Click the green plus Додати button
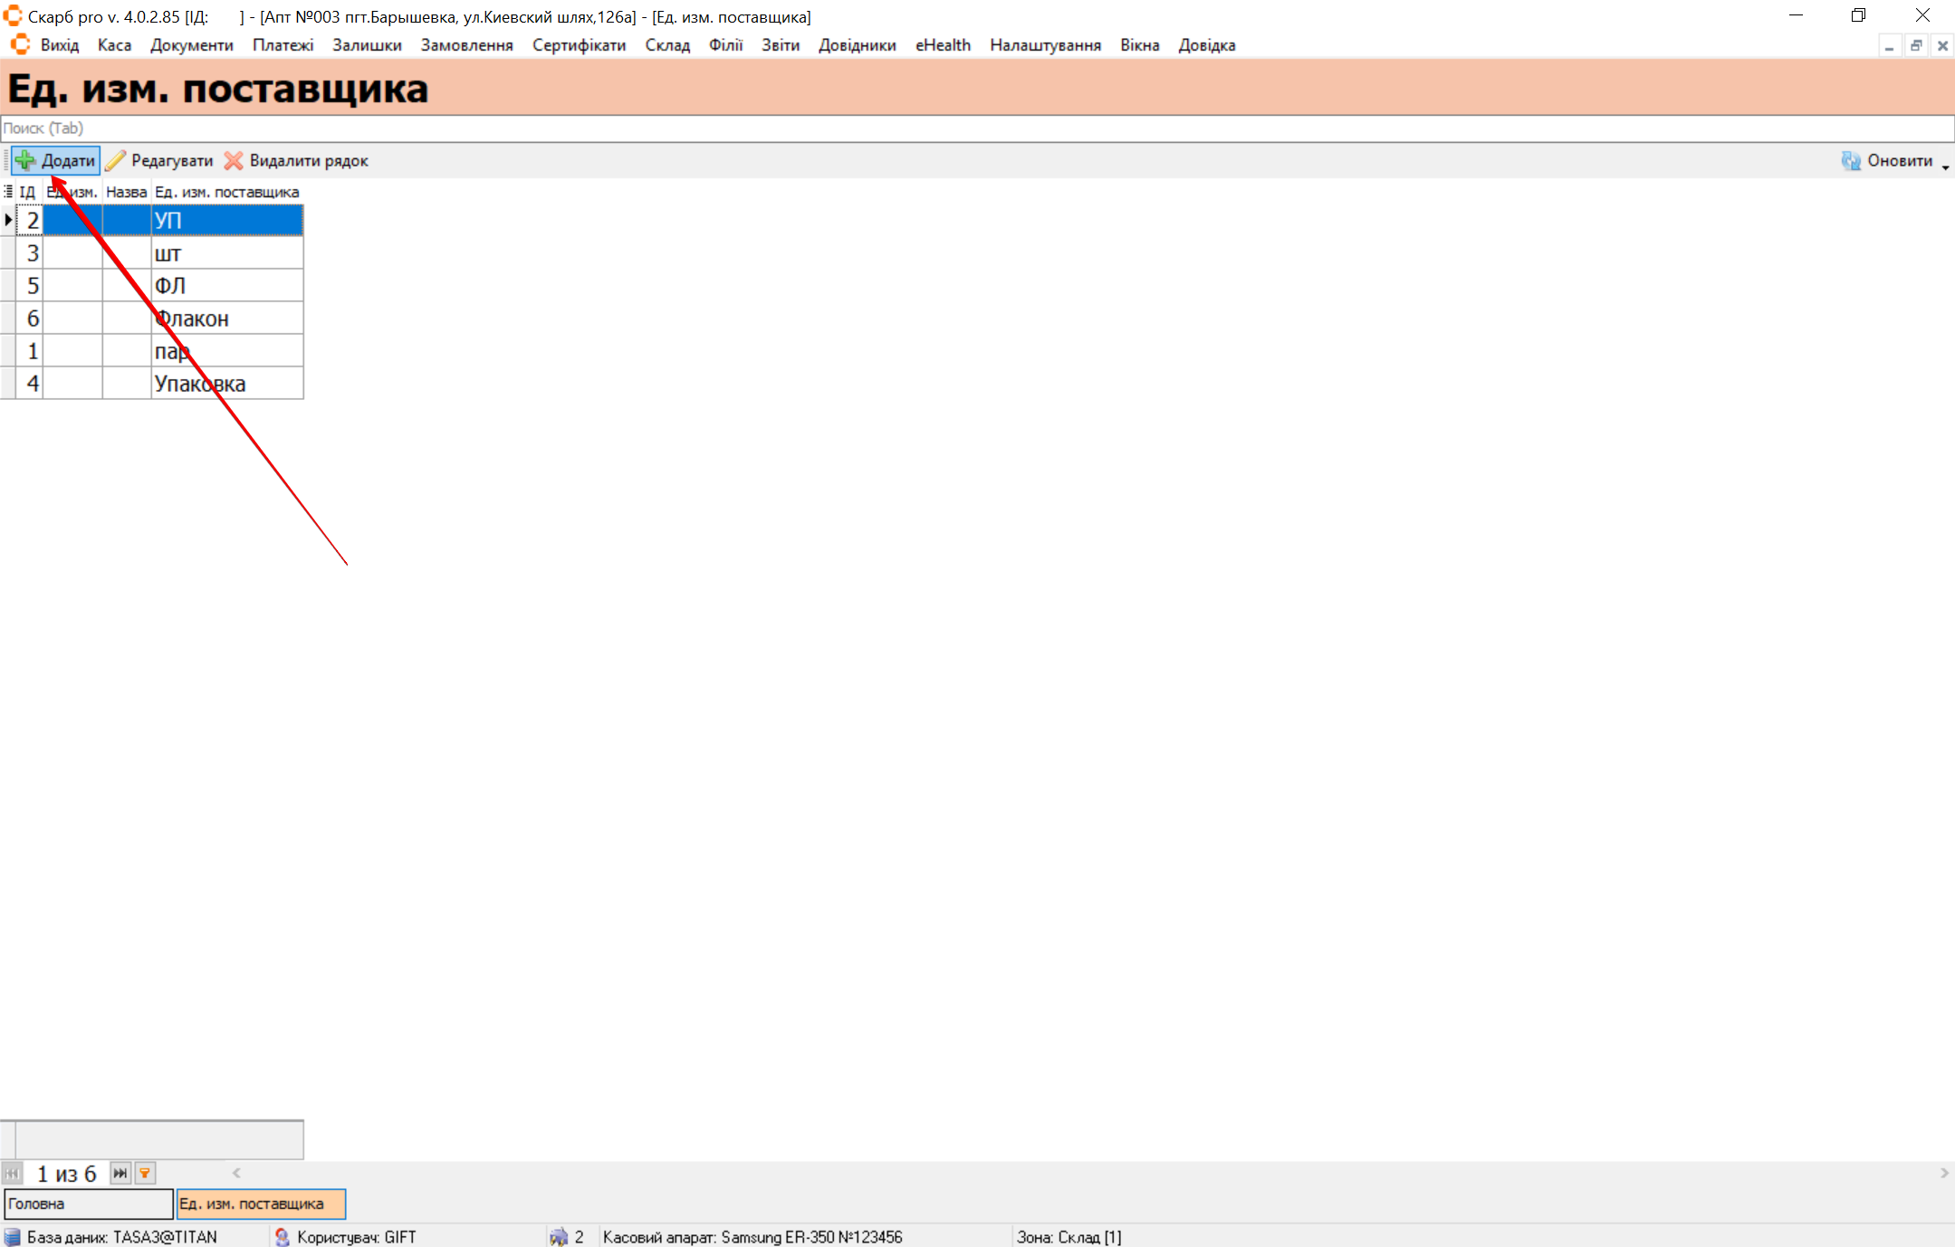 (55, 160)
